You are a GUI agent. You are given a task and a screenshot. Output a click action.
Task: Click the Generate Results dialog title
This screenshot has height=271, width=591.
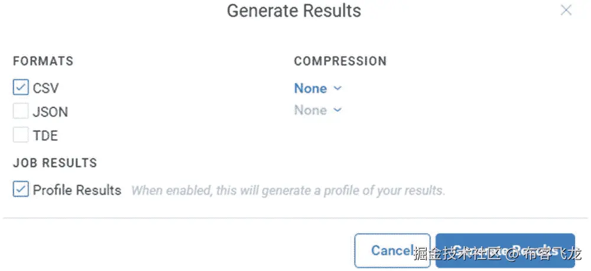[294, 11]
